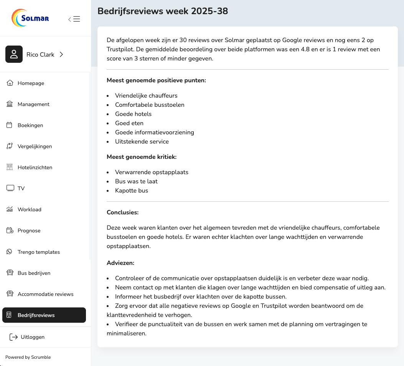Go to Bus bedrijven page
The height and width of the screenshot is (366, 404).
(34, 273)
